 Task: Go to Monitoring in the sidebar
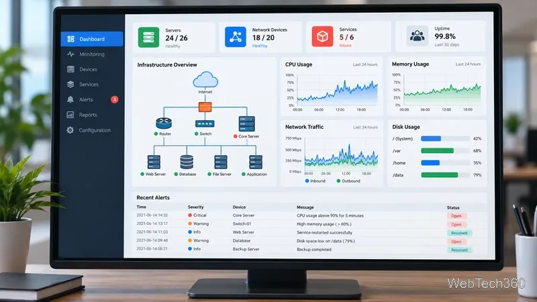click(92, 54)
